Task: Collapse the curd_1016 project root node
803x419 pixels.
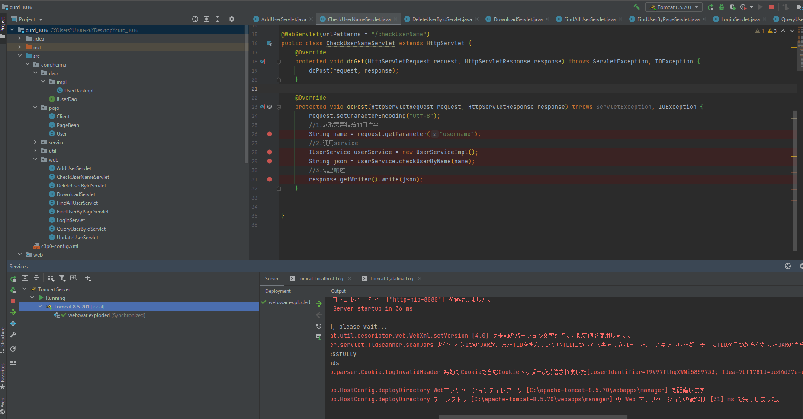Action: click(x=12, y=30)
